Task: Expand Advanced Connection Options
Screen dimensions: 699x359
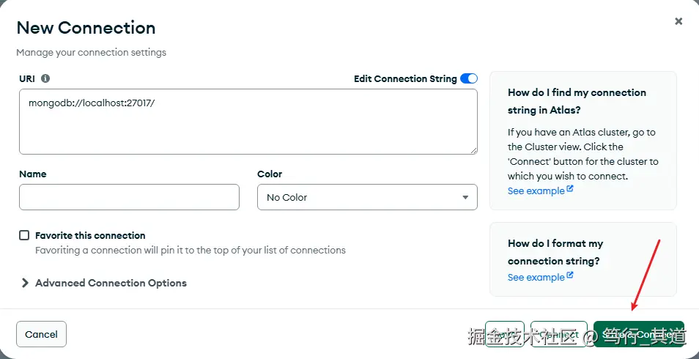Action: [x=103, y=283]
